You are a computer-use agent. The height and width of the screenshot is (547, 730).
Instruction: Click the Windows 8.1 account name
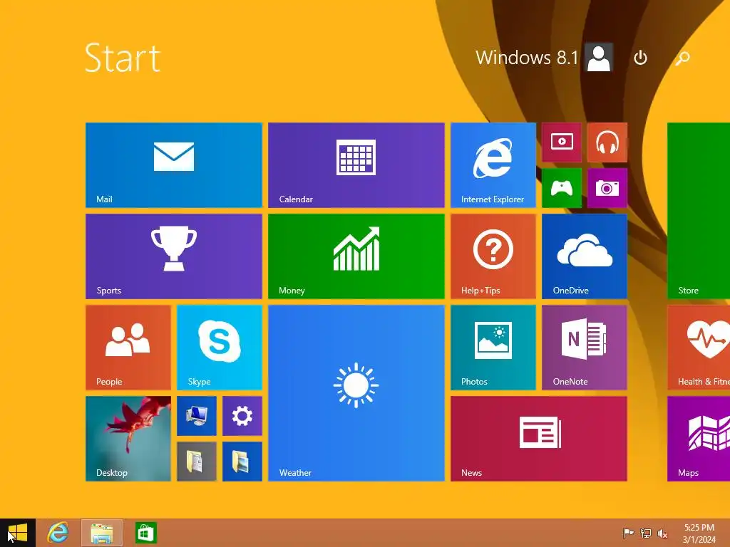[527, 58]
